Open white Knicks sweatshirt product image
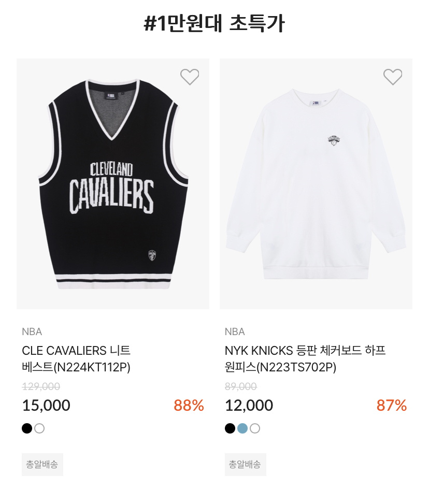This screenshot has width=429, height=490. pyautogui.click(x=316, y=184)
